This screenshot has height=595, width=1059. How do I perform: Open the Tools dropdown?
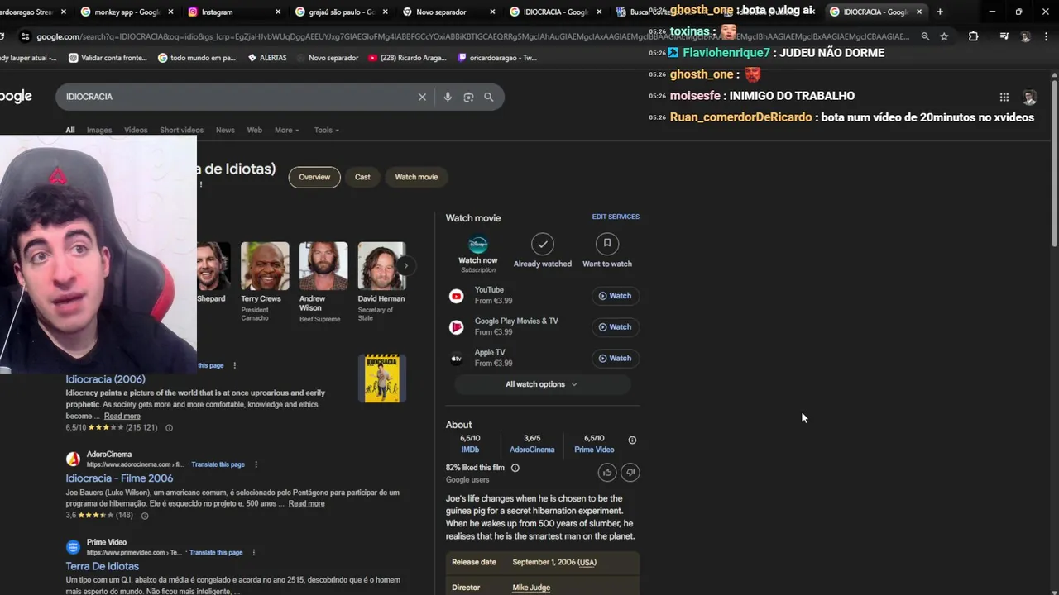pyautogui.click(x=326, y=130)
